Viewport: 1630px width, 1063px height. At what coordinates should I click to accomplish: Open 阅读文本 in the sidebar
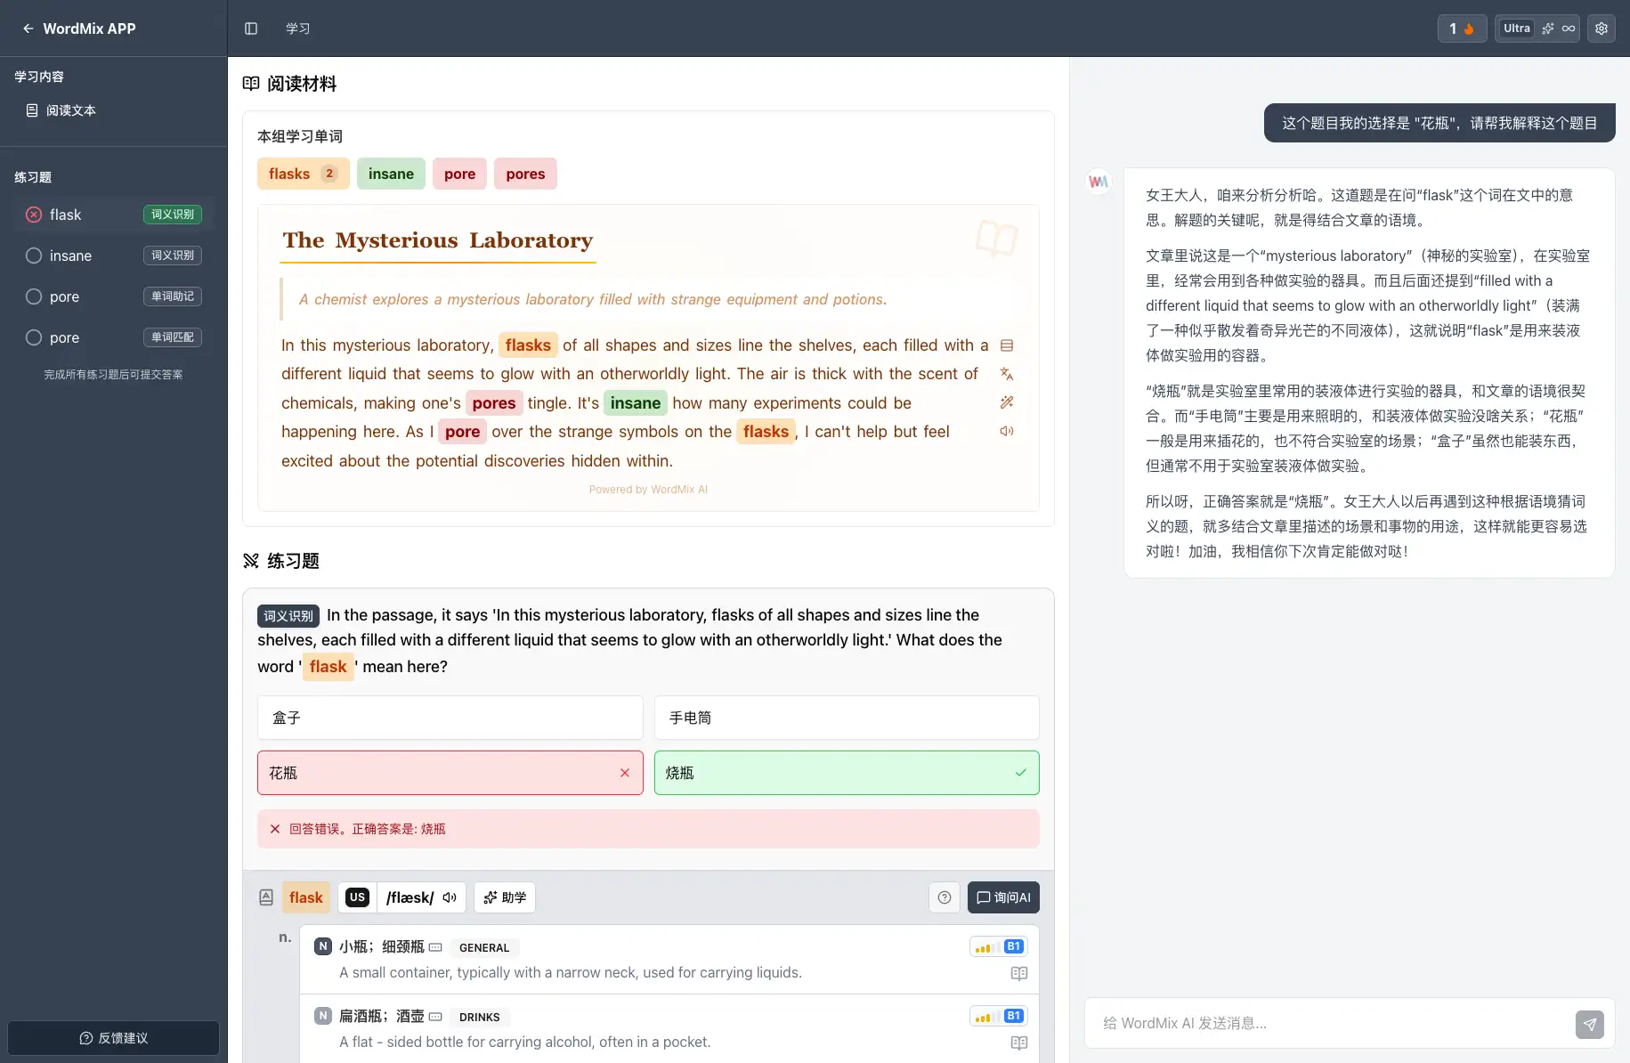pyautogui.click(x=70, y=110)
